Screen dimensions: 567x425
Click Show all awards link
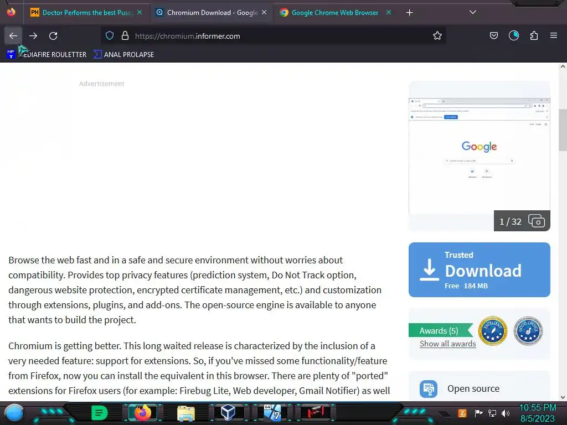tap(447, 344)
